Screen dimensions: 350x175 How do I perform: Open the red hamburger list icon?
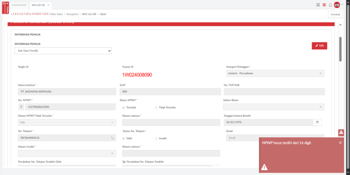(x=324, y=5)
